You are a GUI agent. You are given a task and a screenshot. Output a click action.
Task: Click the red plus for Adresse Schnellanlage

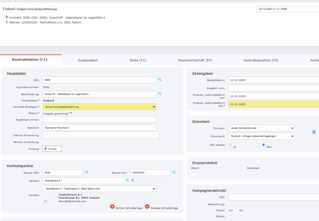pyautogui.click(x=147, y=207)
